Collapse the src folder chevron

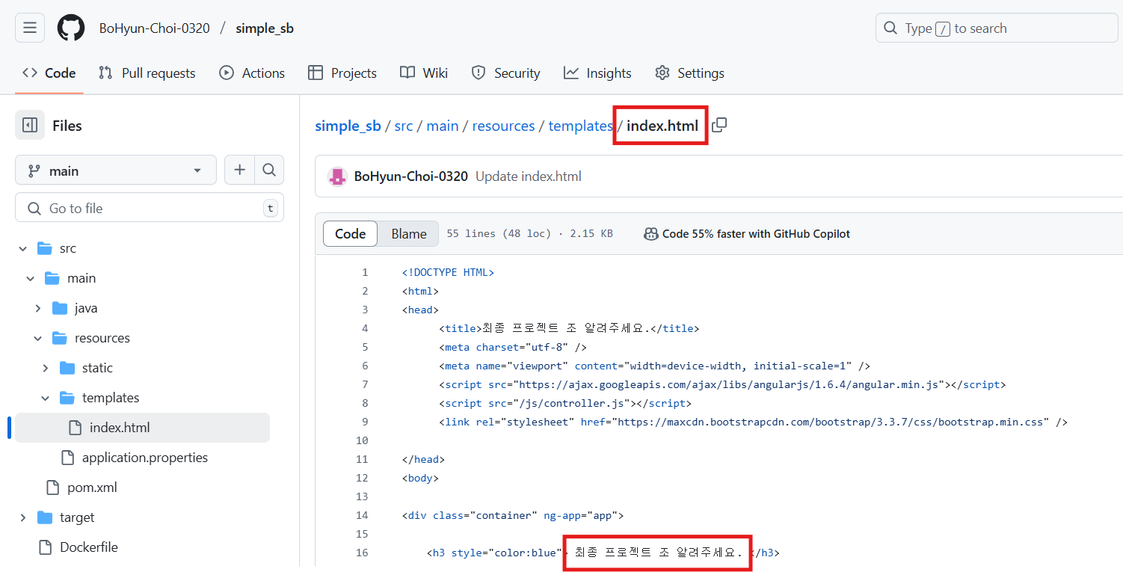(23, 248)
